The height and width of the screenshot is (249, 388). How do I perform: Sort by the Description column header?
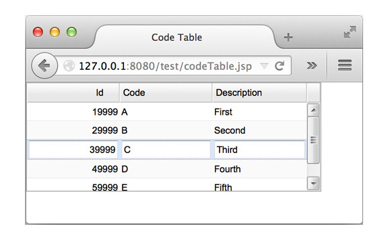[259, 93]
